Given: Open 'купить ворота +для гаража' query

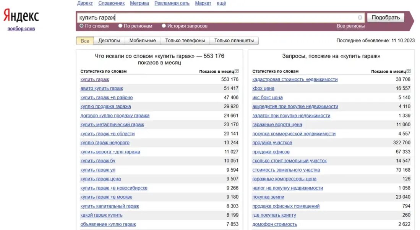Looking at the screenshot, I should pos(110,152).
